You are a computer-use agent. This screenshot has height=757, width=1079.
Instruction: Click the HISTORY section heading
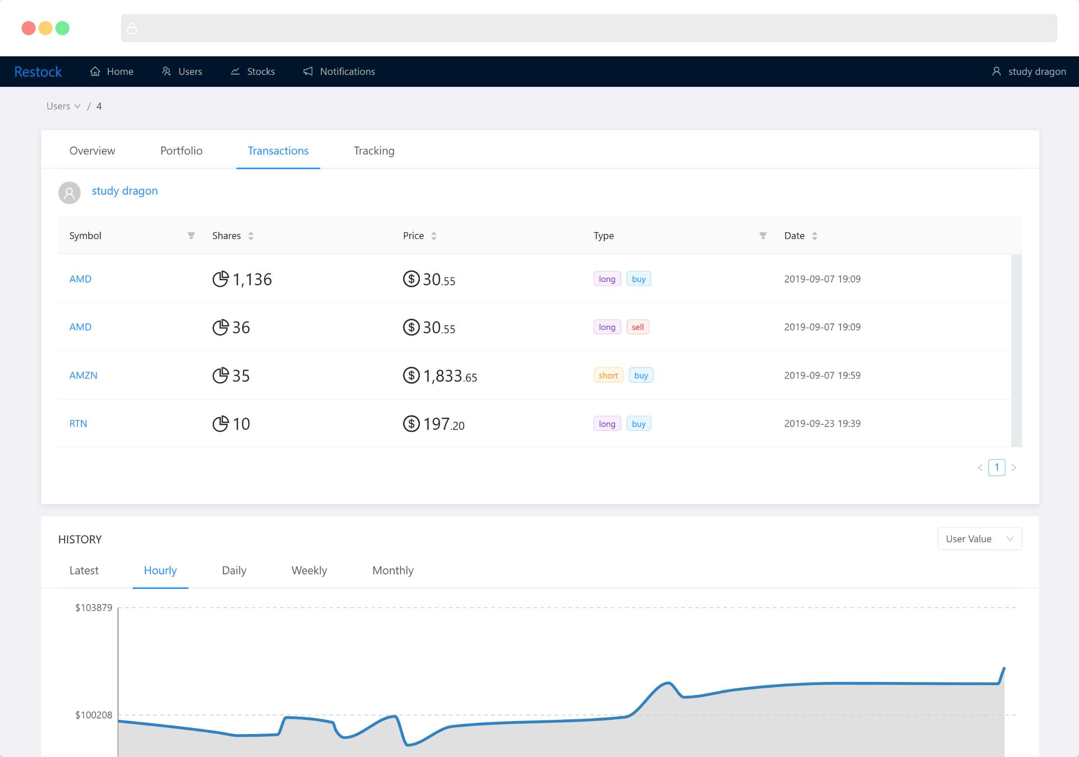pos(80,539)
